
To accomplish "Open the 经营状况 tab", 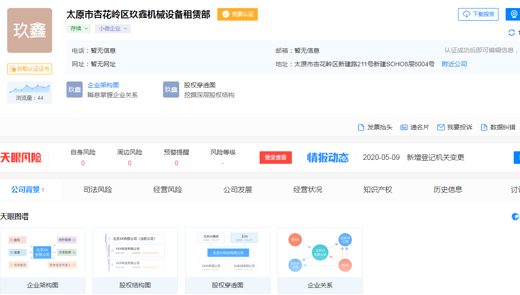I will pyautogui.click(x=308, y=189).
